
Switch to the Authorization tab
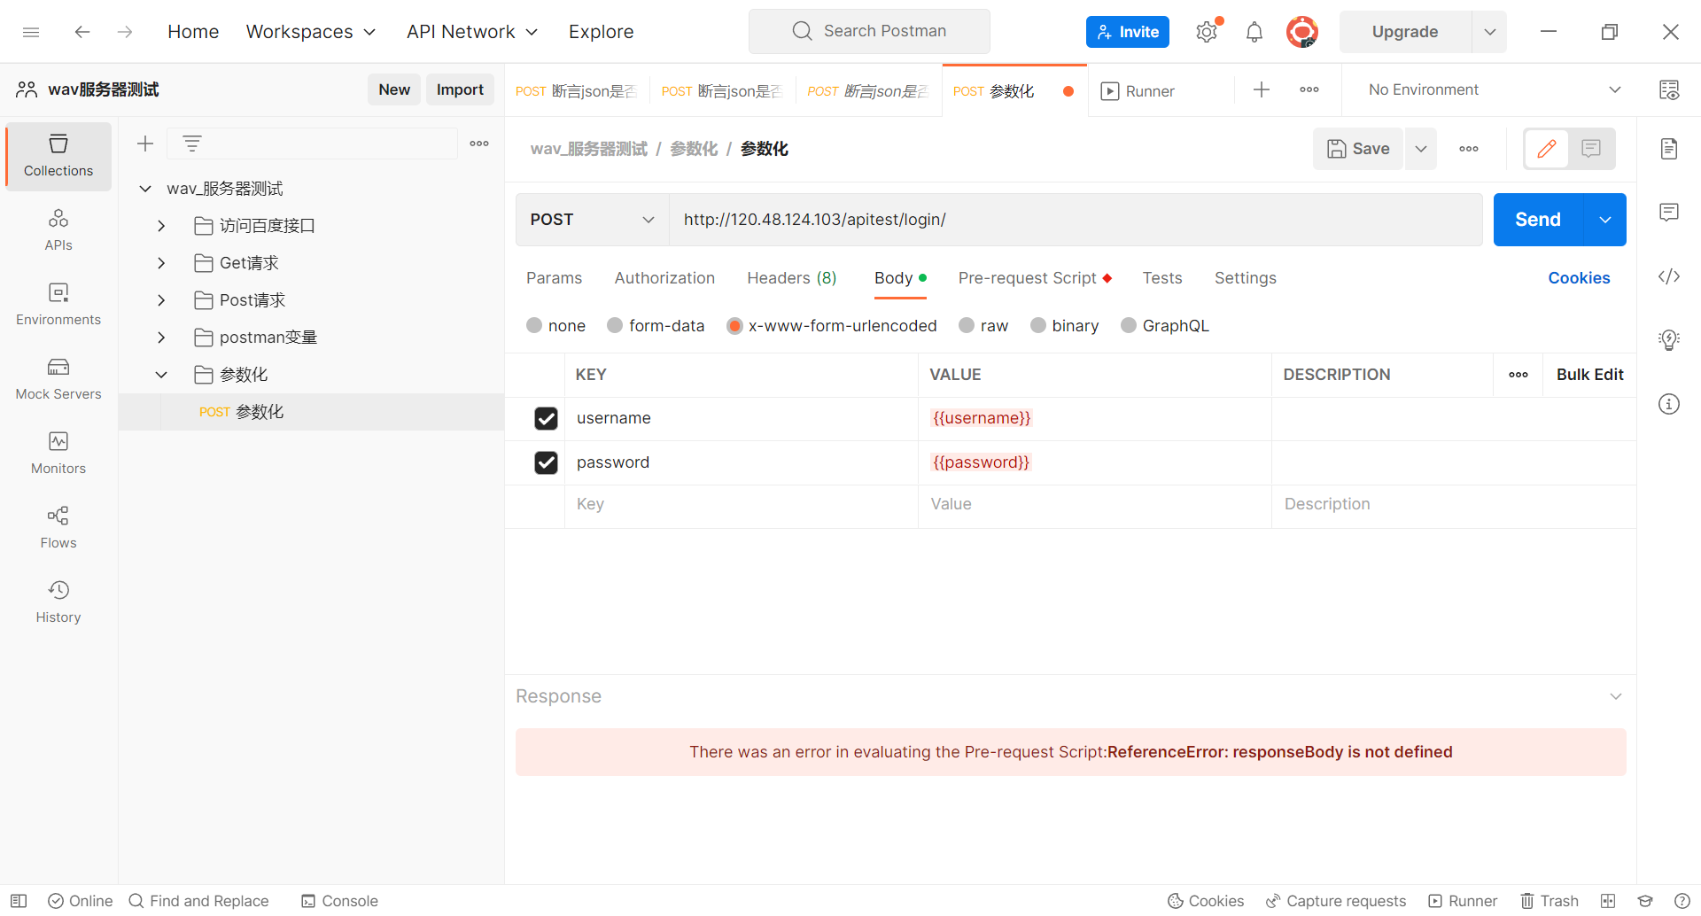pyautogui.click(x=664, y=278)
